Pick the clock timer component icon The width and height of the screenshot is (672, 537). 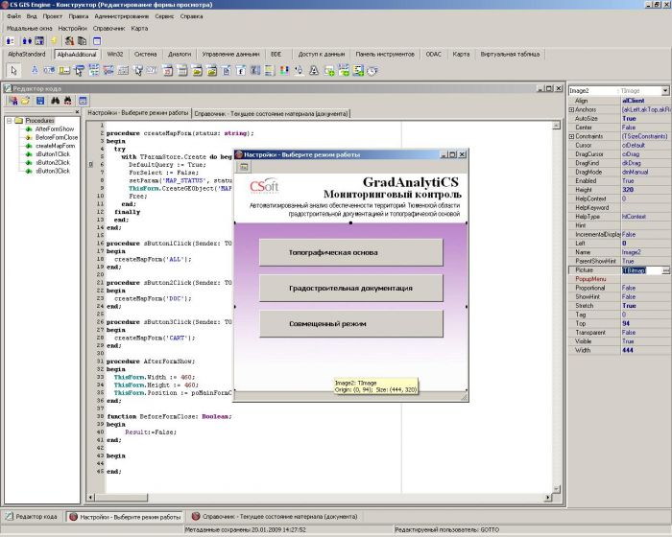pos(372,70)
